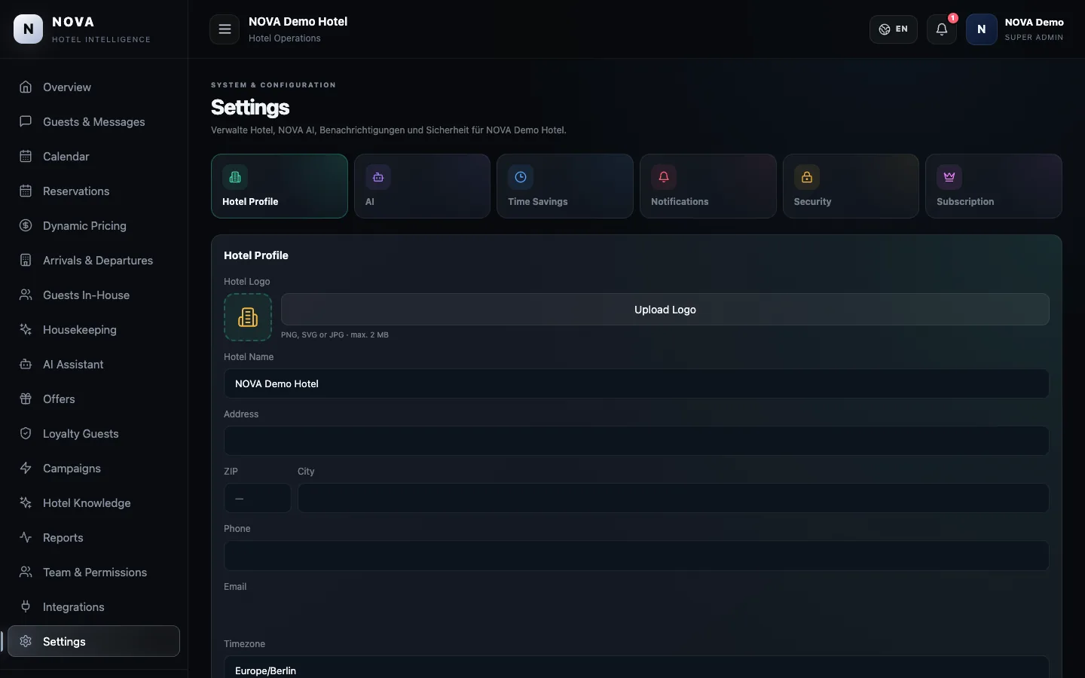Click the AI Assistant robot icon
The height and width of the screenshot is (678, 1085).
tap(26, 364)
